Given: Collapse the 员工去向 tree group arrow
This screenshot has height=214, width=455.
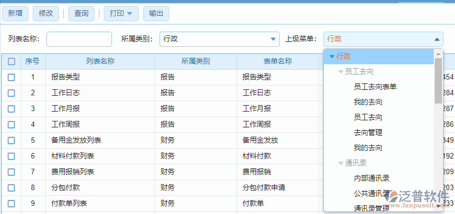Looking at the screenshot, I should [x=341, y=72].
